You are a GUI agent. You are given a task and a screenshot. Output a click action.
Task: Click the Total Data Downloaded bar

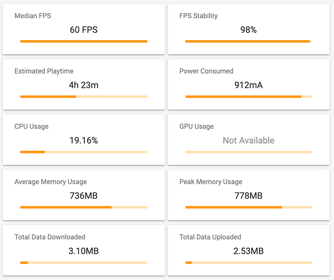click(x=84, y=263)
